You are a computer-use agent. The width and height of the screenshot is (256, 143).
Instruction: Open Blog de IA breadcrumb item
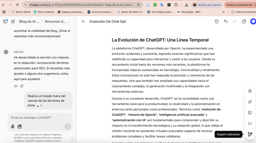click(29, 22)
